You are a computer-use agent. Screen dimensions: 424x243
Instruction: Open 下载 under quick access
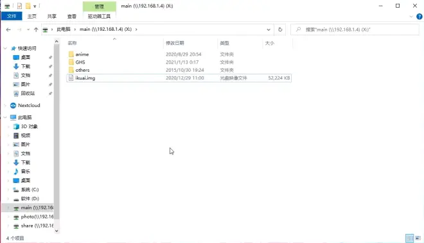pyautogui.click(x=26, y=66)
